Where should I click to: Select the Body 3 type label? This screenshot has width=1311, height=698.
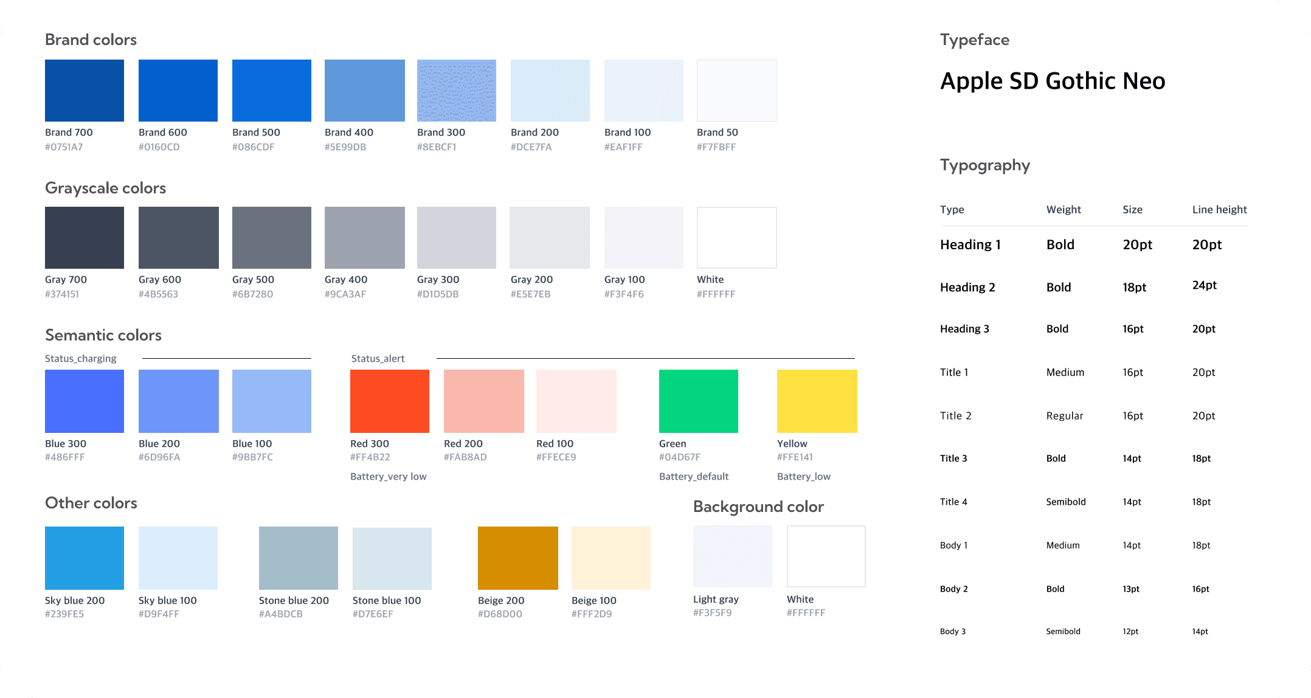coord(953,632)
